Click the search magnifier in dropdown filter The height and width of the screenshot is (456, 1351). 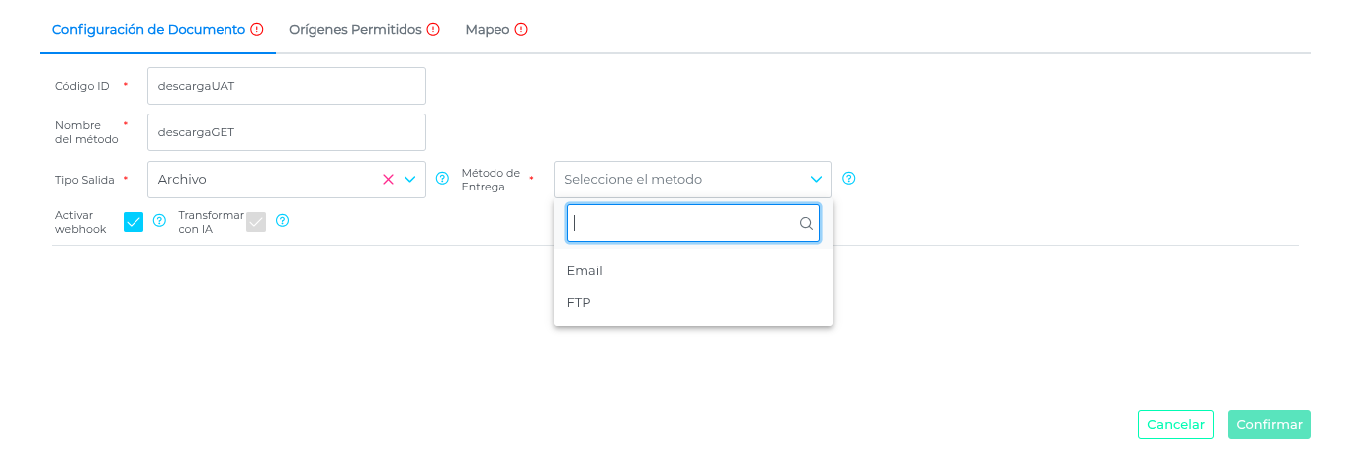point(806,224)
